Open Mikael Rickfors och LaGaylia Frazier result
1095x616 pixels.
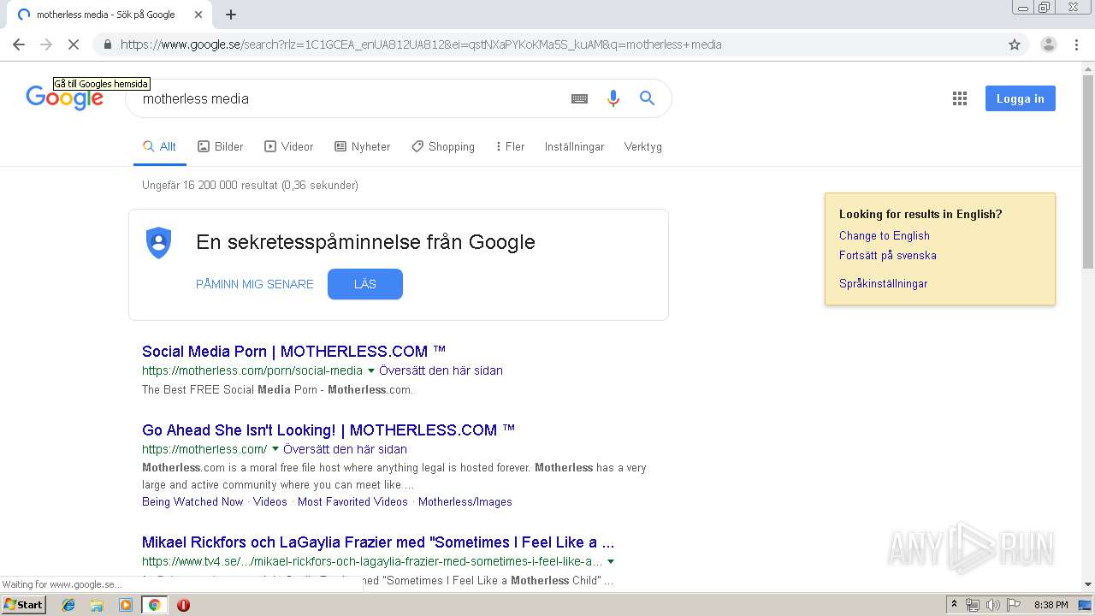pyautogui.click(x=378, y=542)
